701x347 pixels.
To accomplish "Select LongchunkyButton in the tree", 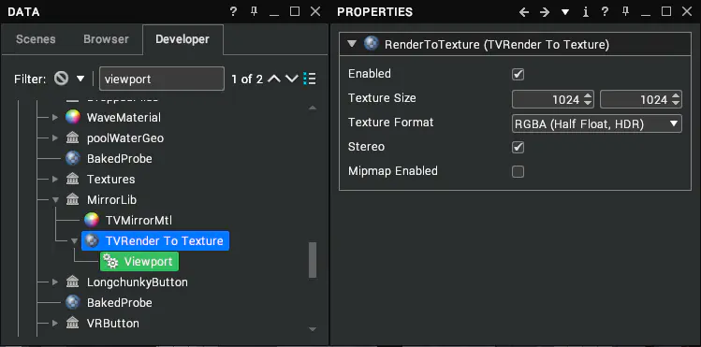I will (x=138, y=282).
